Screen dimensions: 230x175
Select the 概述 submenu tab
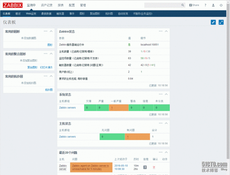click(x=18, y=14)
